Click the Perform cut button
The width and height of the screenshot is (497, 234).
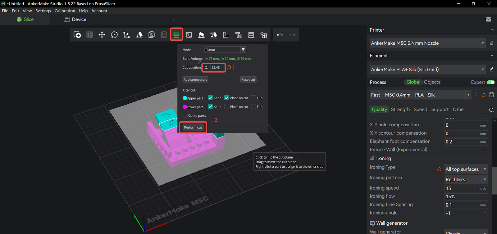(x=193, y=127)
